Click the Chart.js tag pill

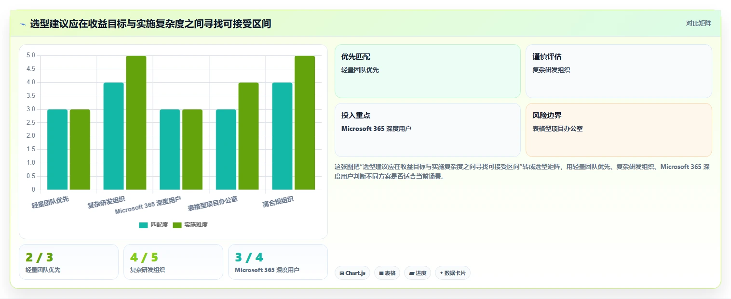[x=352, y=273]
